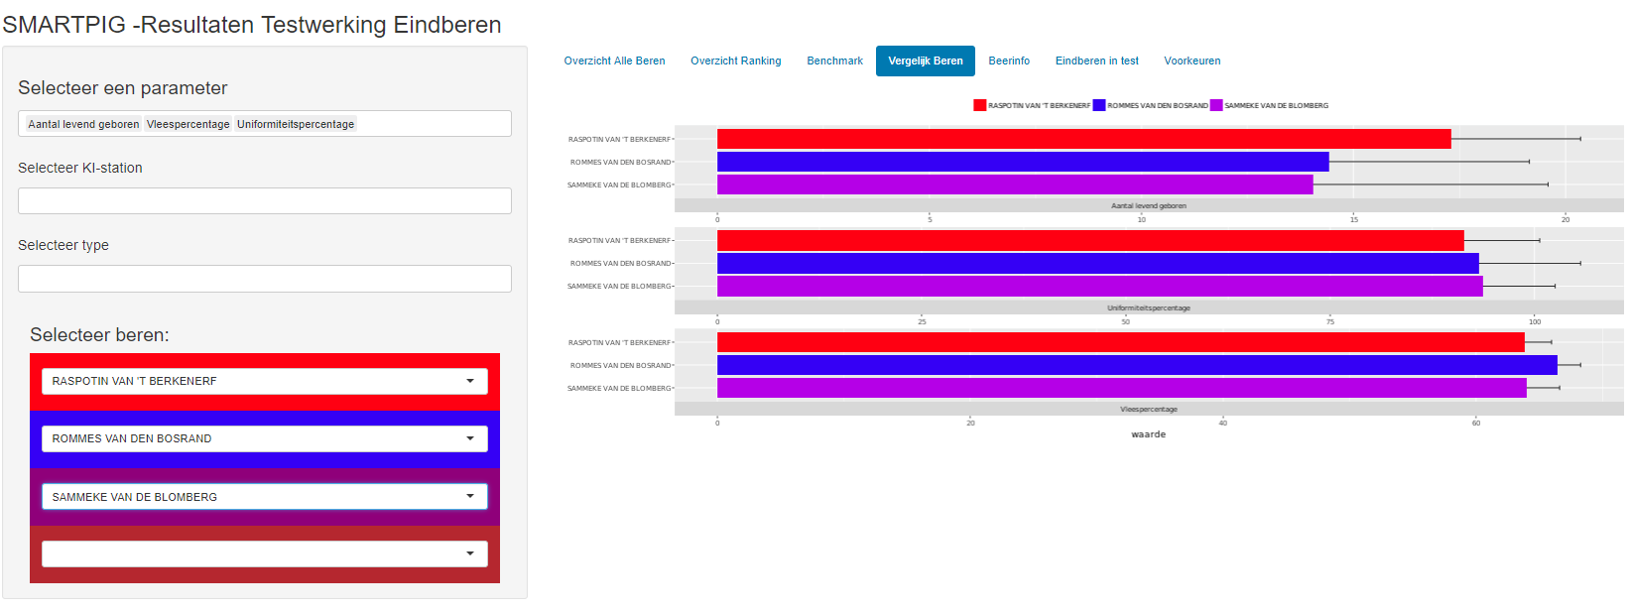
Task: Open the Beerinfo tab
Action: 1009,61
